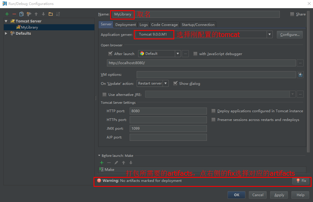
Task: Click the Apply button
Action: [279, 195]
